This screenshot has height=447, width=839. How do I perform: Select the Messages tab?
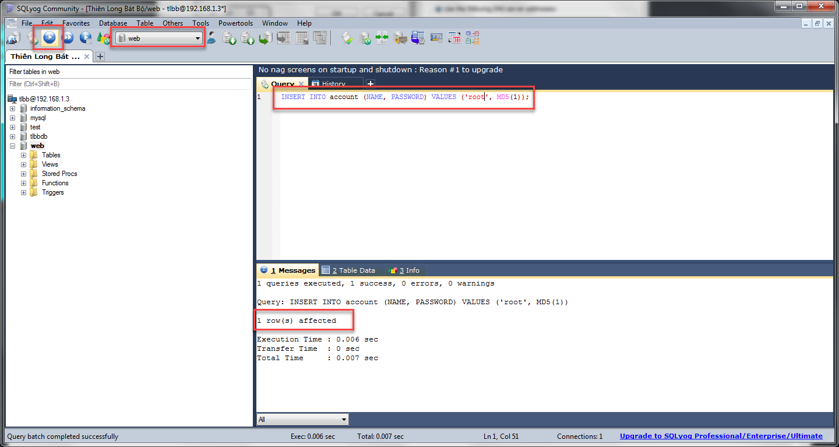(x=288, y=270)
